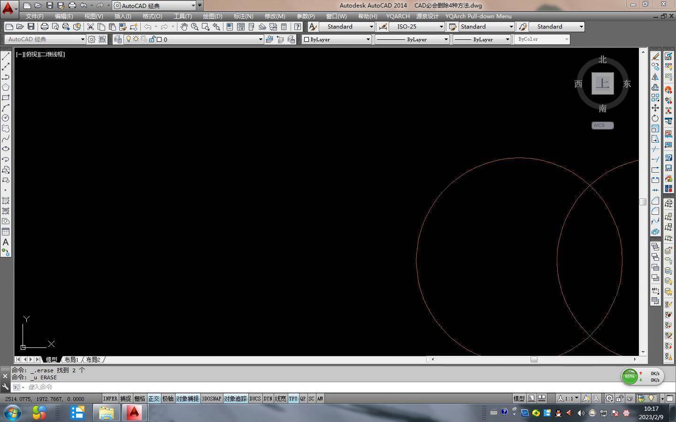
Task: Select the Hatch tool
Action: [6, 201]
